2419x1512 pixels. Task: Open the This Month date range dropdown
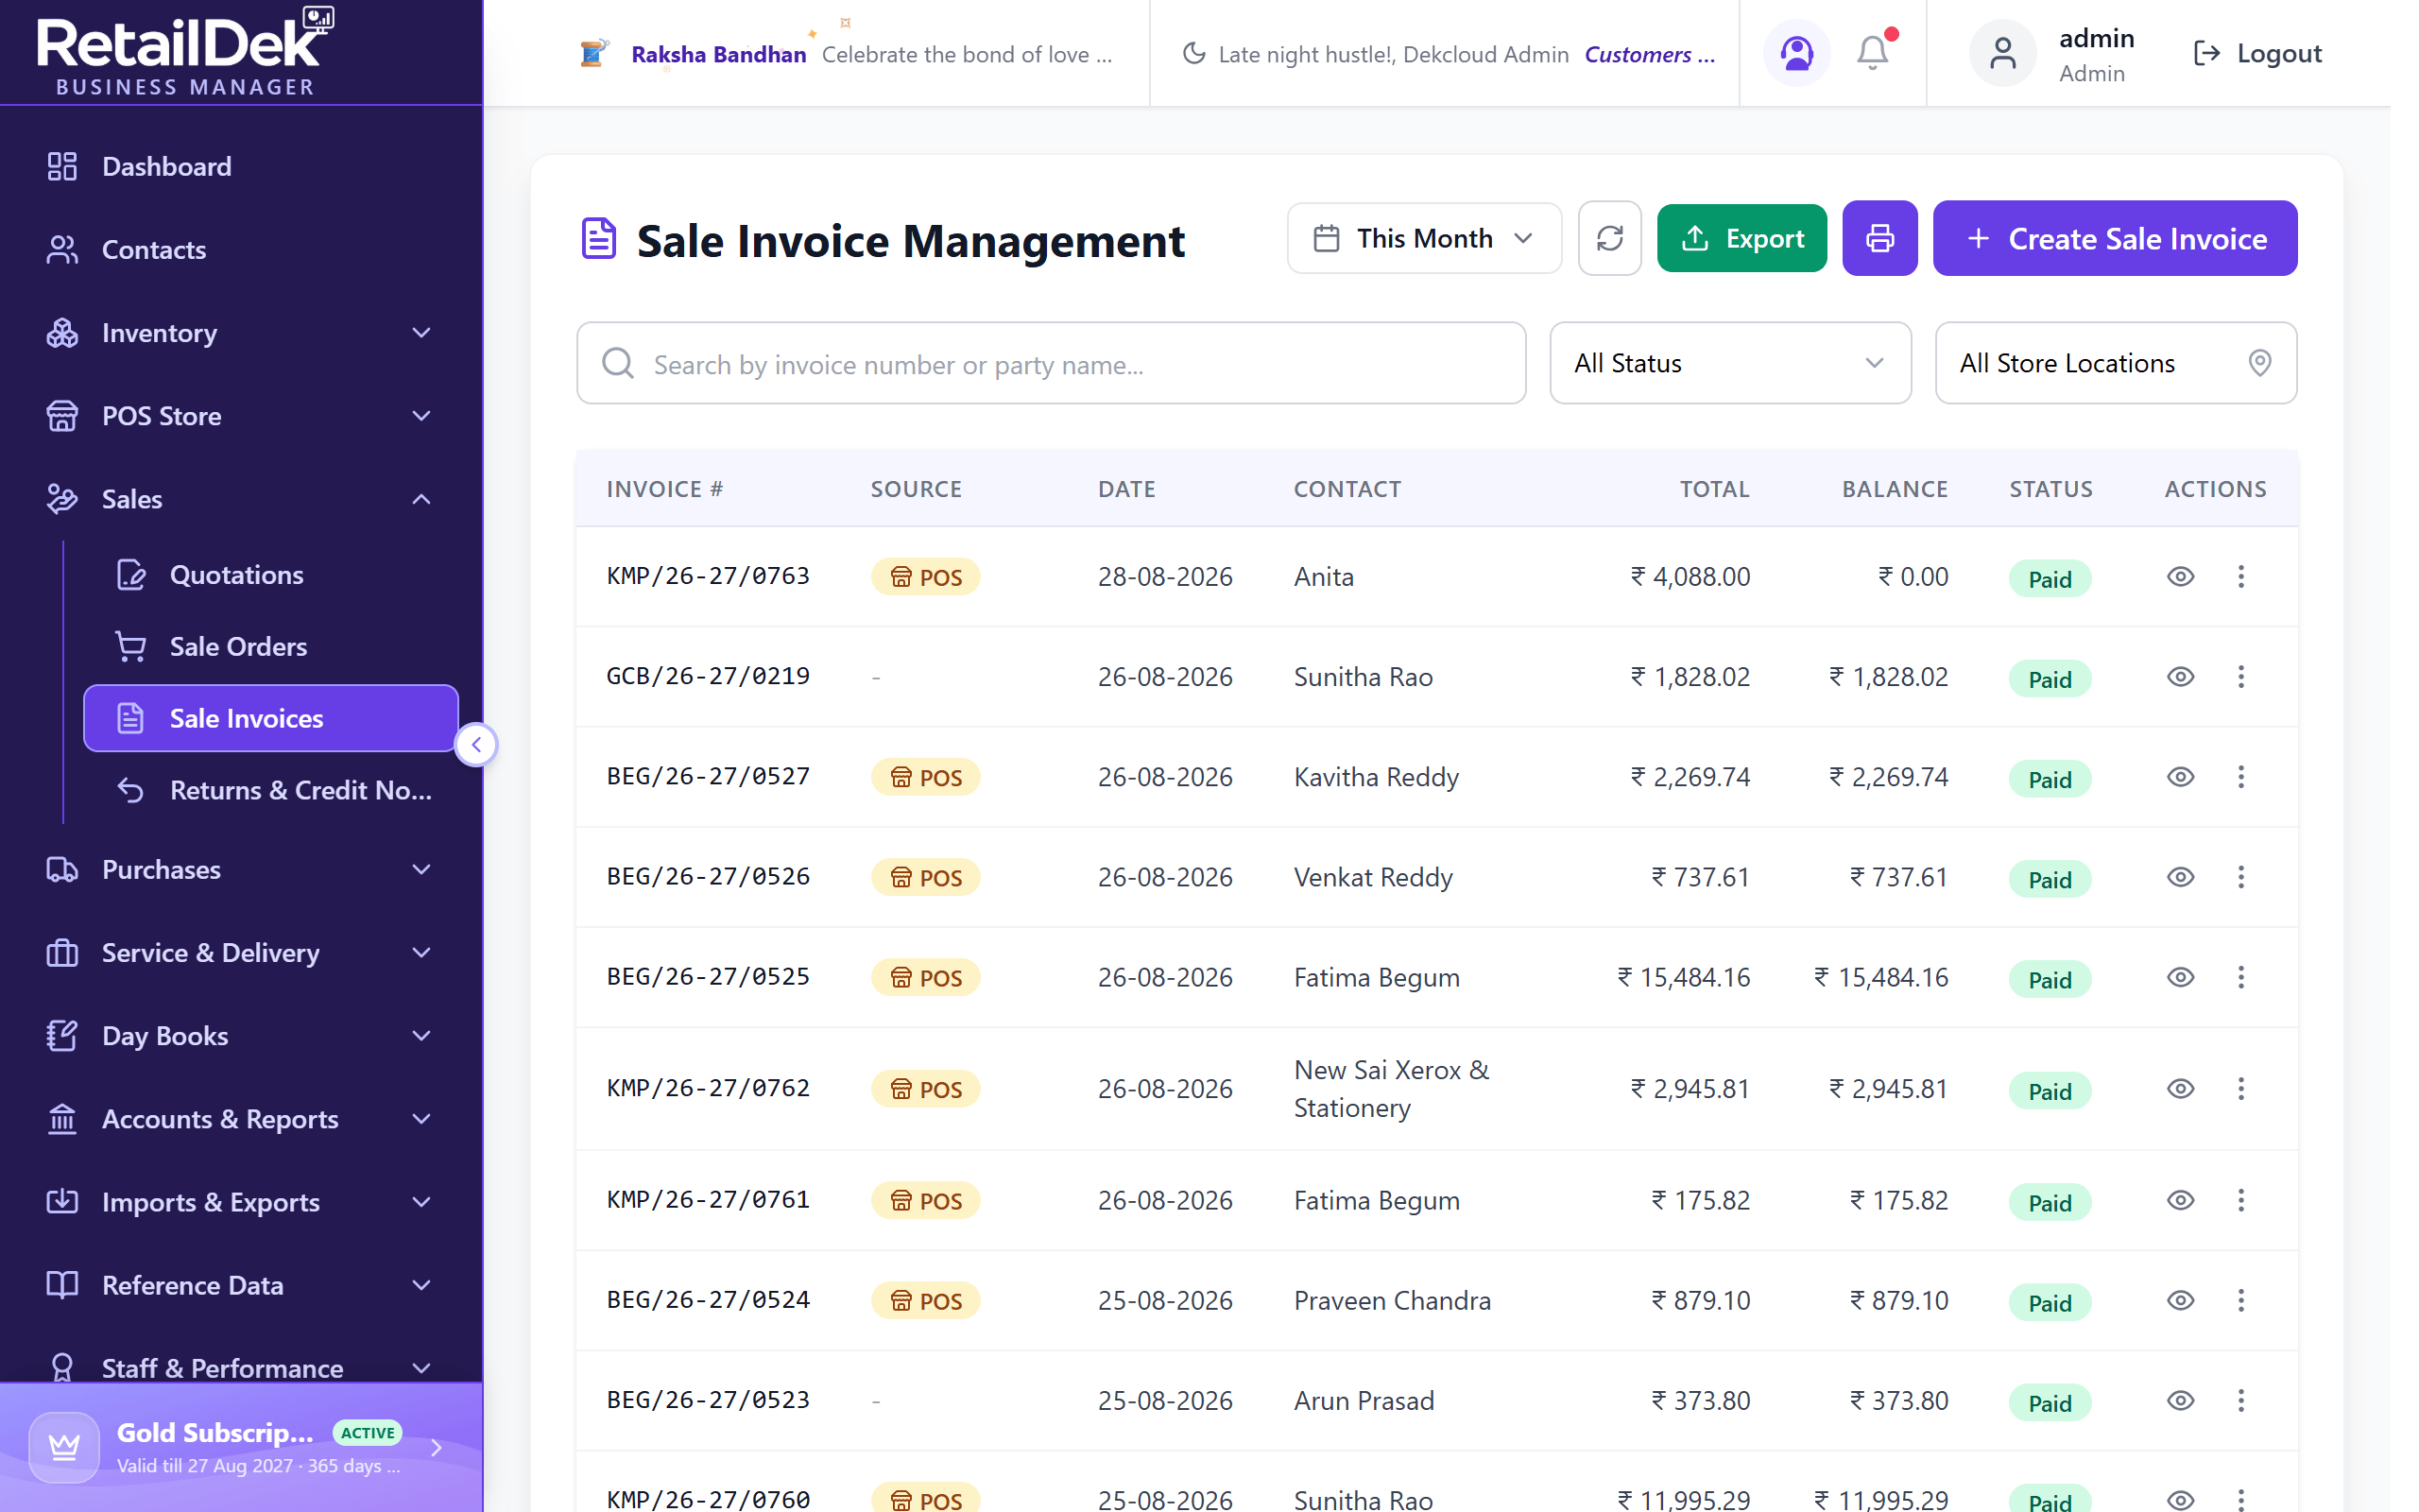(x=1423, y=238)
